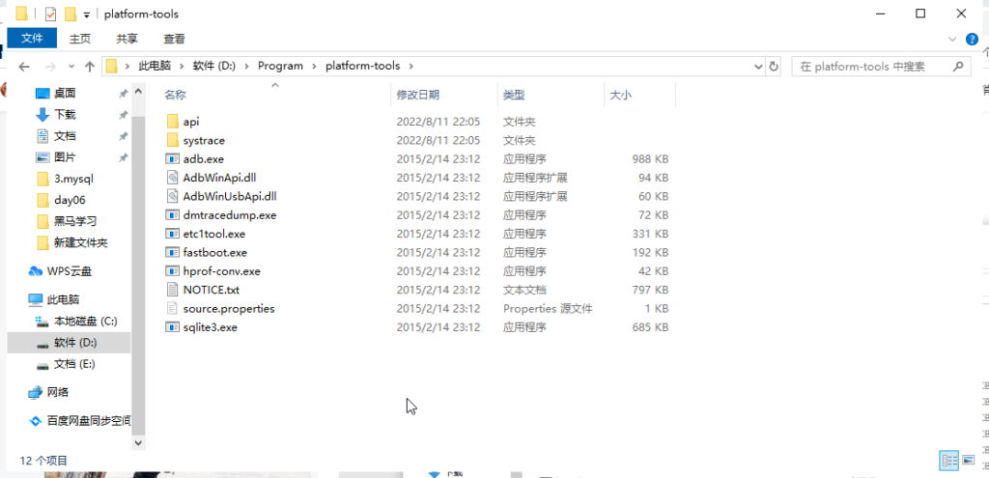This screenshot has height=478, width=989.
Task: Click Program in the breadcrumb path
Action: 280,67
